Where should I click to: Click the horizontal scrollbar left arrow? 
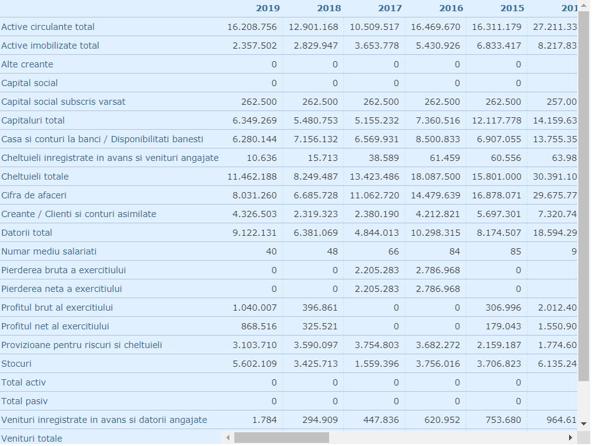point(228,438)
